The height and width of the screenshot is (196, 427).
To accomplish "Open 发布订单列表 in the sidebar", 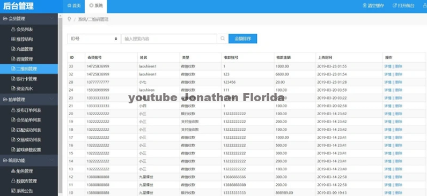I will [26, 110].
